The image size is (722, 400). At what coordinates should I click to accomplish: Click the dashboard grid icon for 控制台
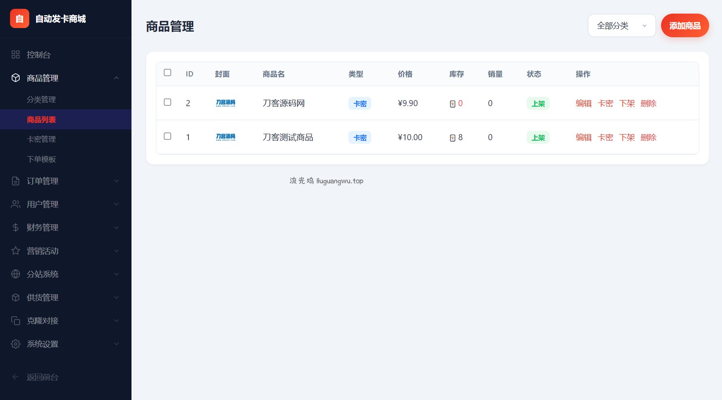coord(16,54)
